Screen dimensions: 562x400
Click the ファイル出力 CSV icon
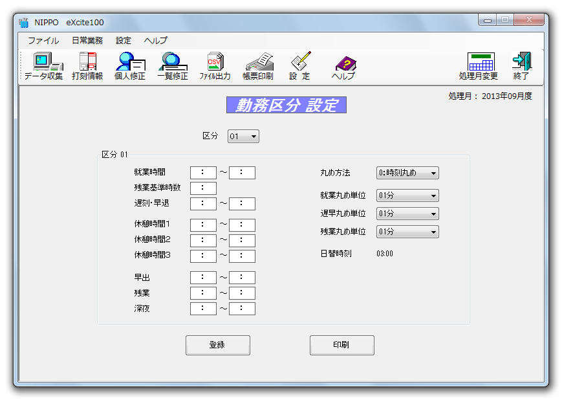point(215,67)
